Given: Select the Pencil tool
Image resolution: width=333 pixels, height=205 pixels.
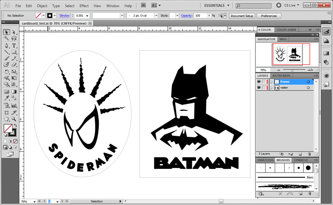Looking at the screenshot, I should [x=14, y=58].
